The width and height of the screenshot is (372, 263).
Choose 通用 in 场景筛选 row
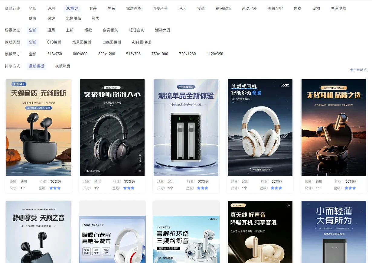click(x=51, y=30)
